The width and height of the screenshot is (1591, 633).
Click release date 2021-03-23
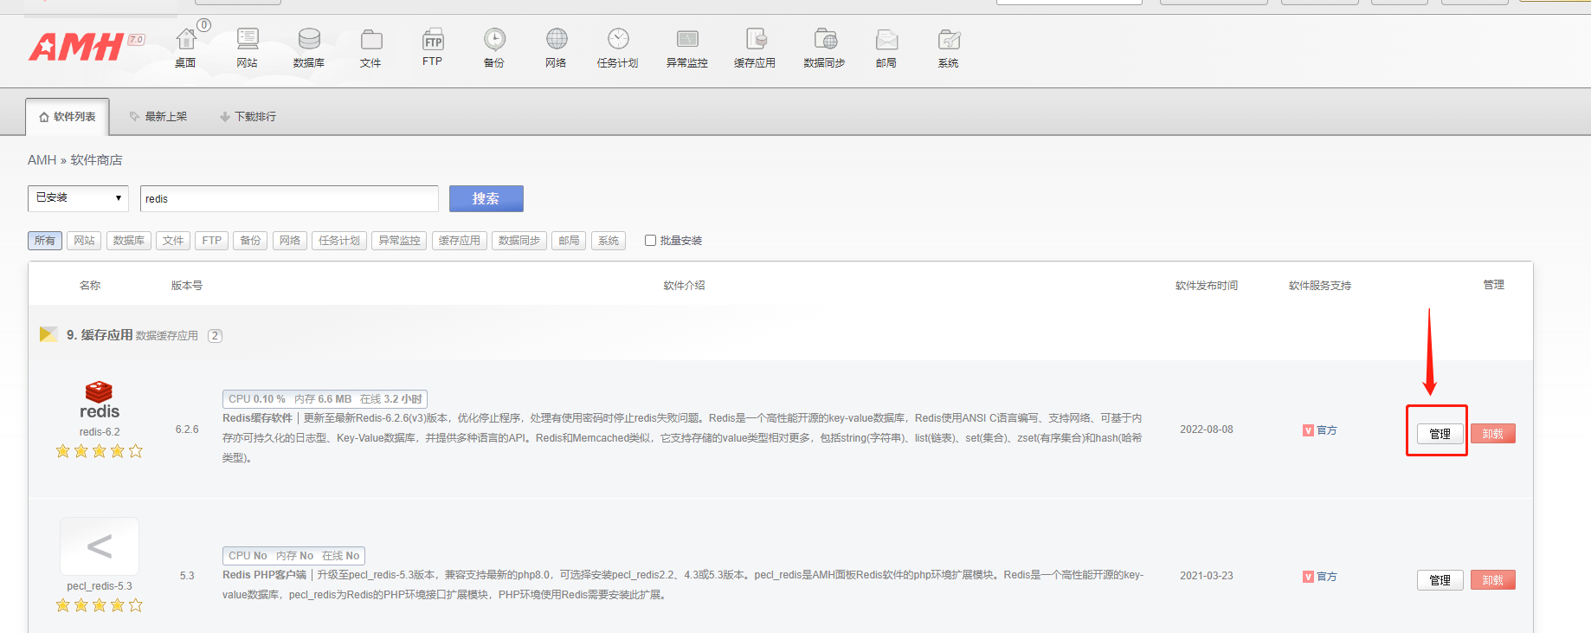coord(1207,576)
